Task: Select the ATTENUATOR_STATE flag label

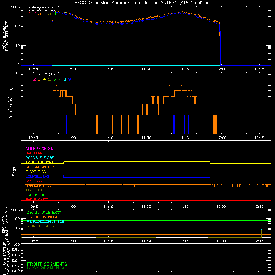Action: (x=42, y=148)
